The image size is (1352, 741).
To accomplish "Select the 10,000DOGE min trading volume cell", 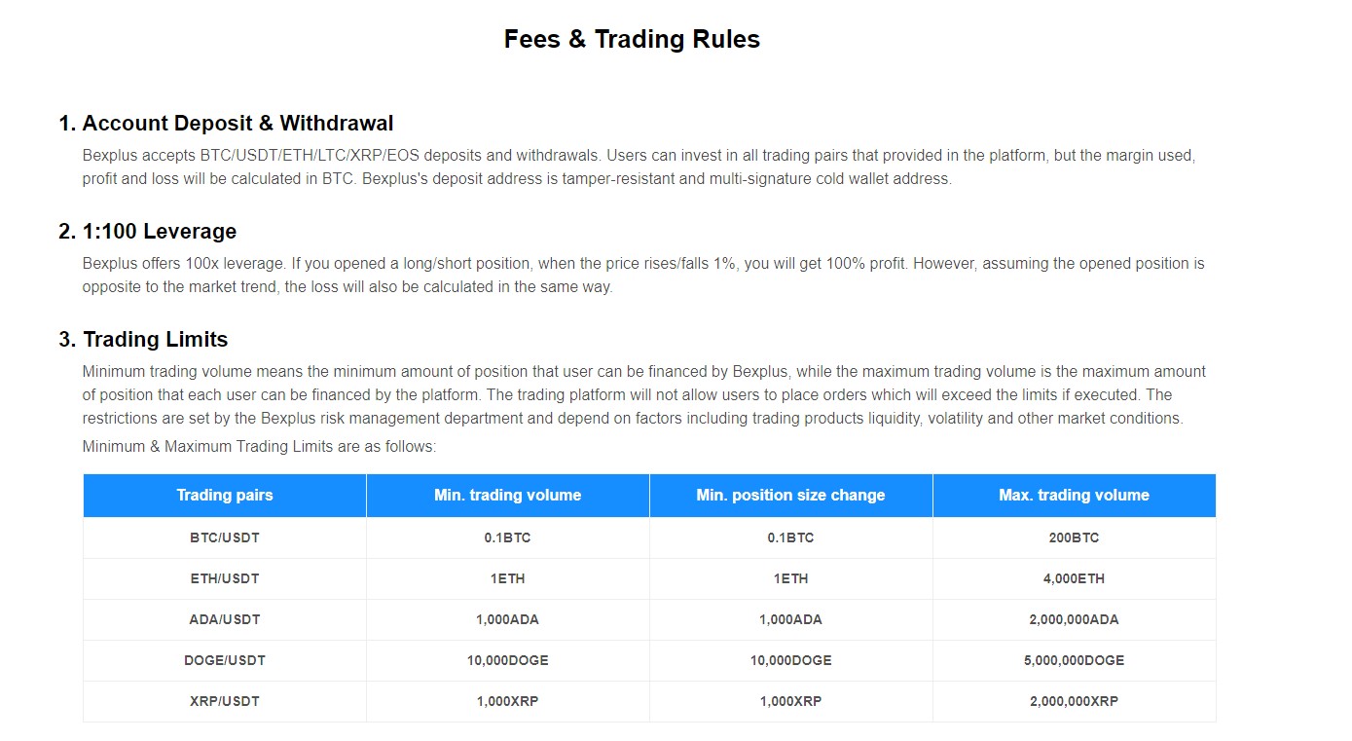I will tap(508, 660).
